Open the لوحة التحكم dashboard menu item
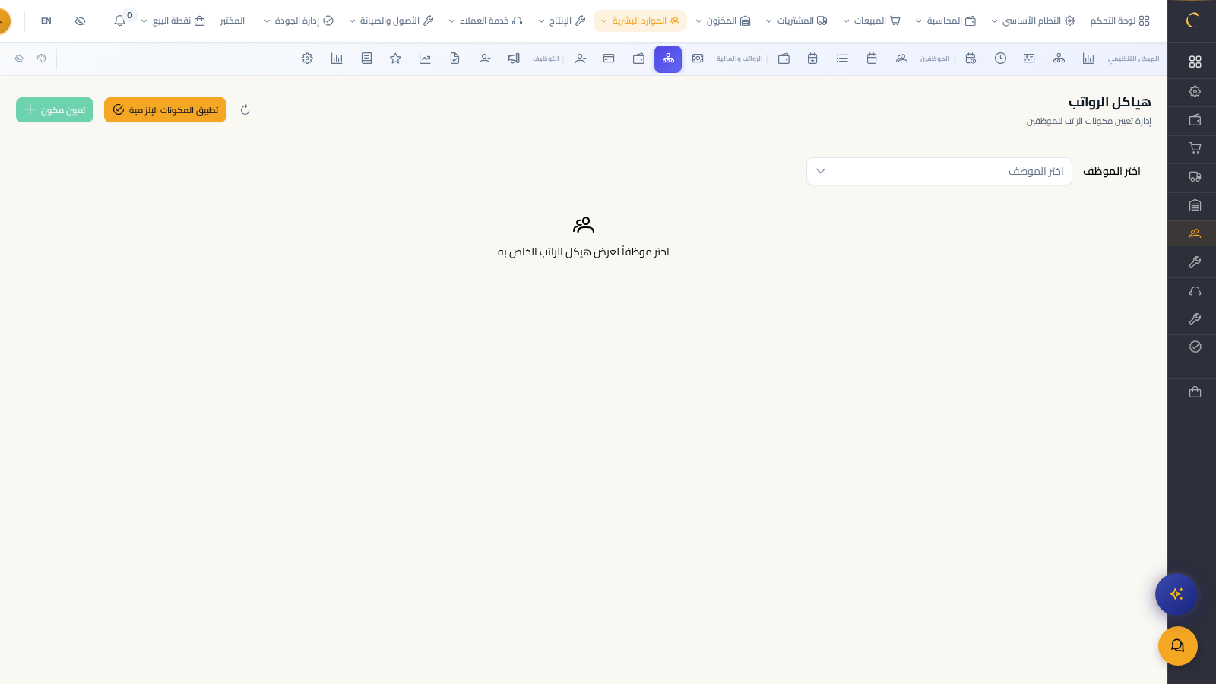The height and width of the screenshot is (684, 1216). point(1119,21)
